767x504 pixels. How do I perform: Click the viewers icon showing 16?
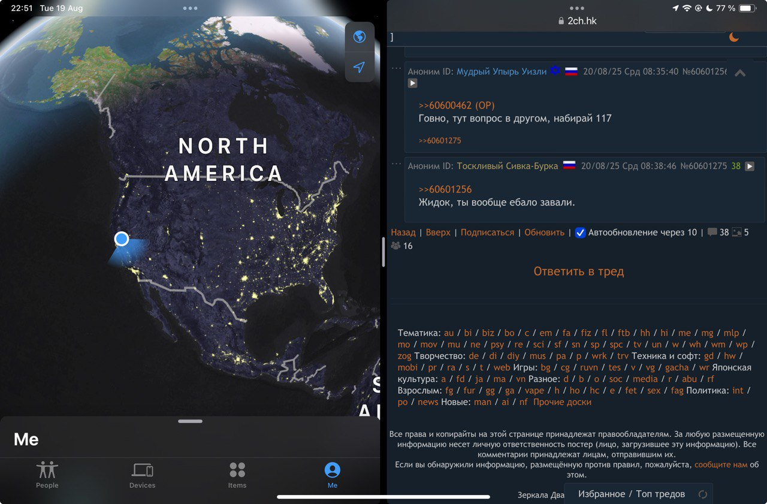[x=395, y=246]
